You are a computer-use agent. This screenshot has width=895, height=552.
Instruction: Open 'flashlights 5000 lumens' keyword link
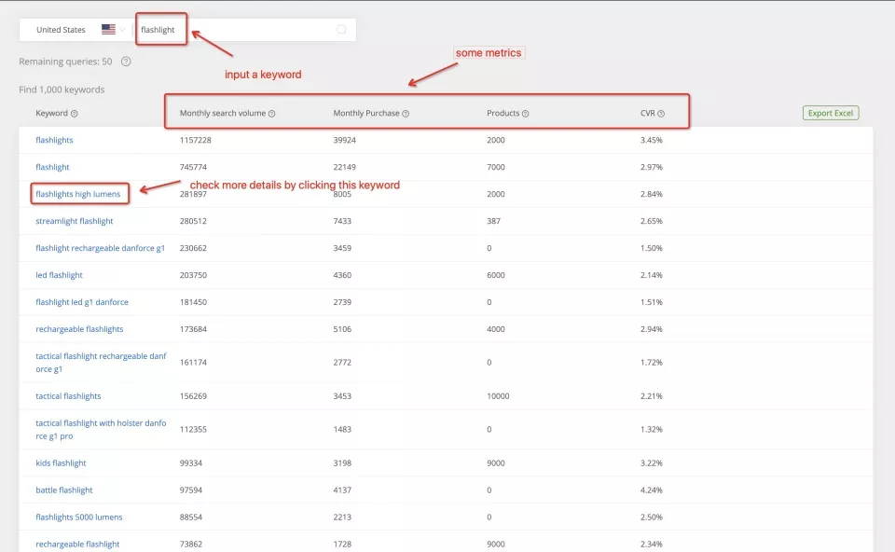pos(78,517)
